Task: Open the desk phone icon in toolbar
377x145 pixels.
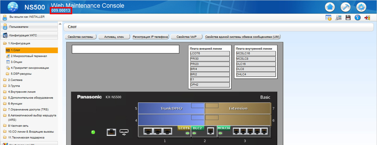Action: click(x=338, y=18)
